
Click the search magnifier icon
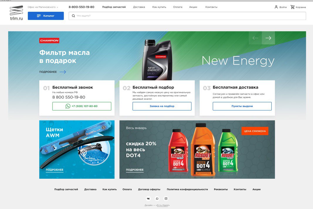pyautogui.click(x=73, y=16)
